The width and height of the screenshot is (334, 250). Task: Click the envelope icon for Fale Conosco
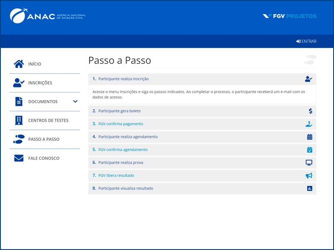tap(19, 158)
